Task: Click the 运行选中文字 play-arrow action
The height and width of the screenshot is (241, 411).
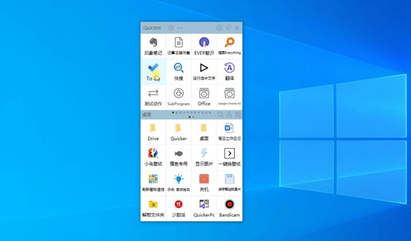Action: pos(204,71)
